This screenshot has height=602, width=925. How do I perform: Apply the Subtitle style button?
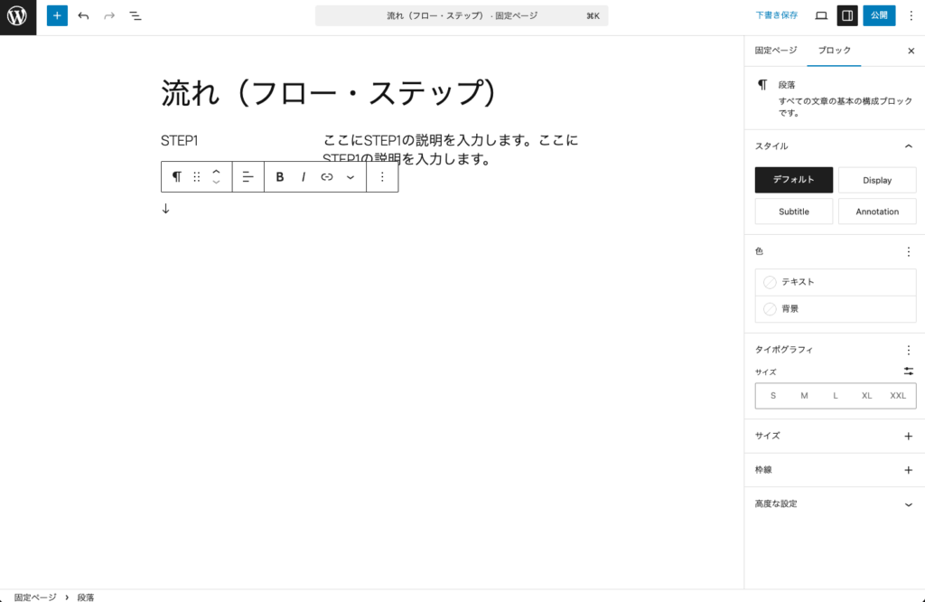793,211
